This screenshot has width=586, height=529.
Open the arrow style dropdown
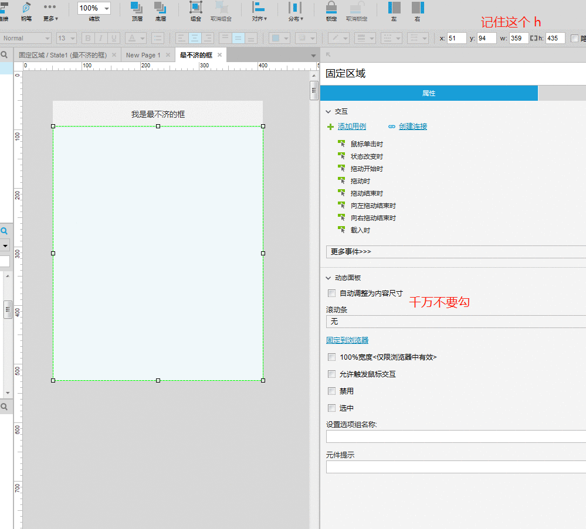[418, 38]
